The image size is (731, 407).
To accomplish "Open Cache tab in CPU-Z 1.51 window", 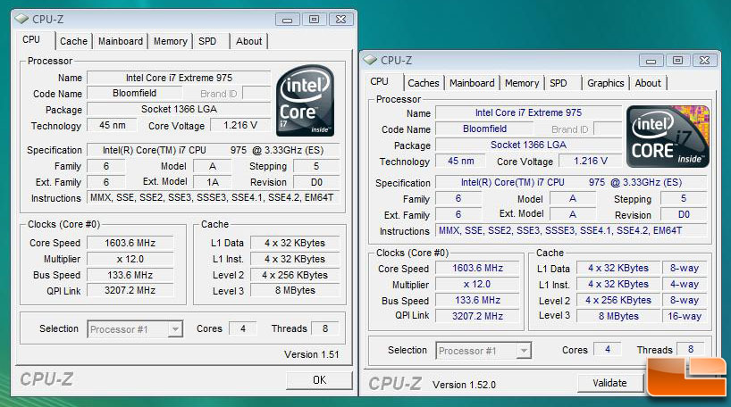I will (x=73, y=41).
